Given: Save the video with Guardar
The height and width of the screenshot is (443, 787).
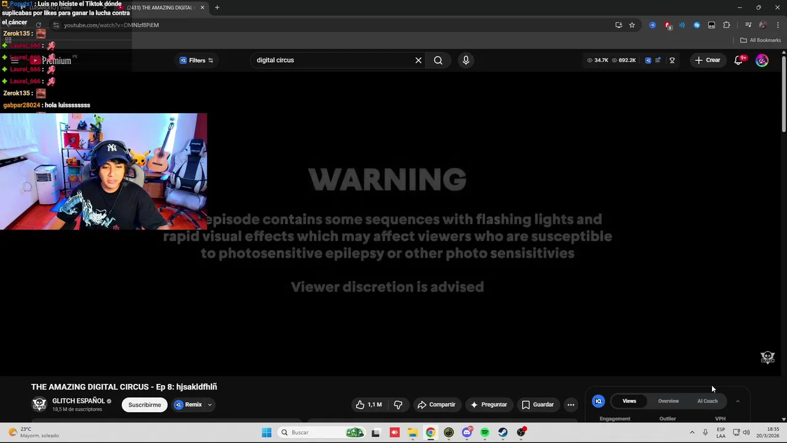Looking at the screenshot, I should [538, 405].
